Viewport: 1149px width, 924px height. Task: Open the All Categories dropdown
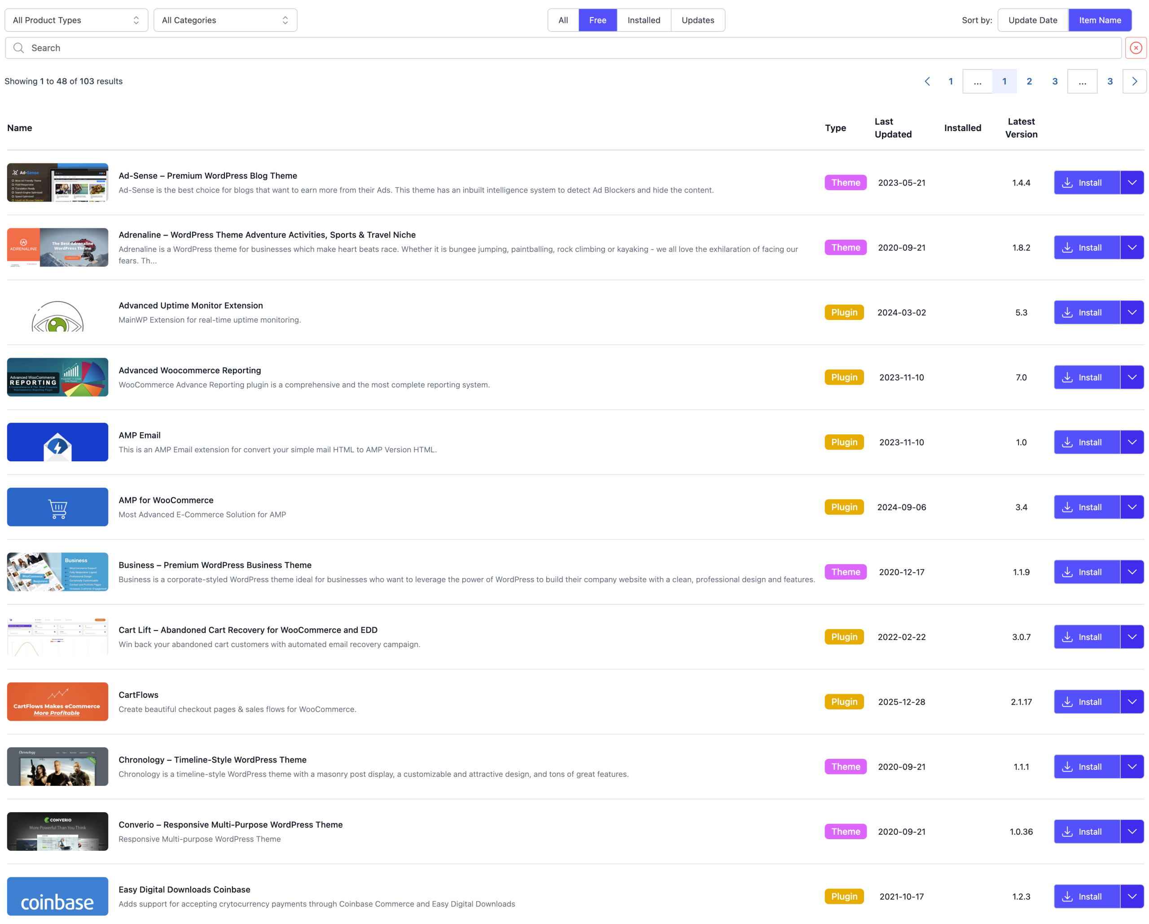[x=225, y=20]
